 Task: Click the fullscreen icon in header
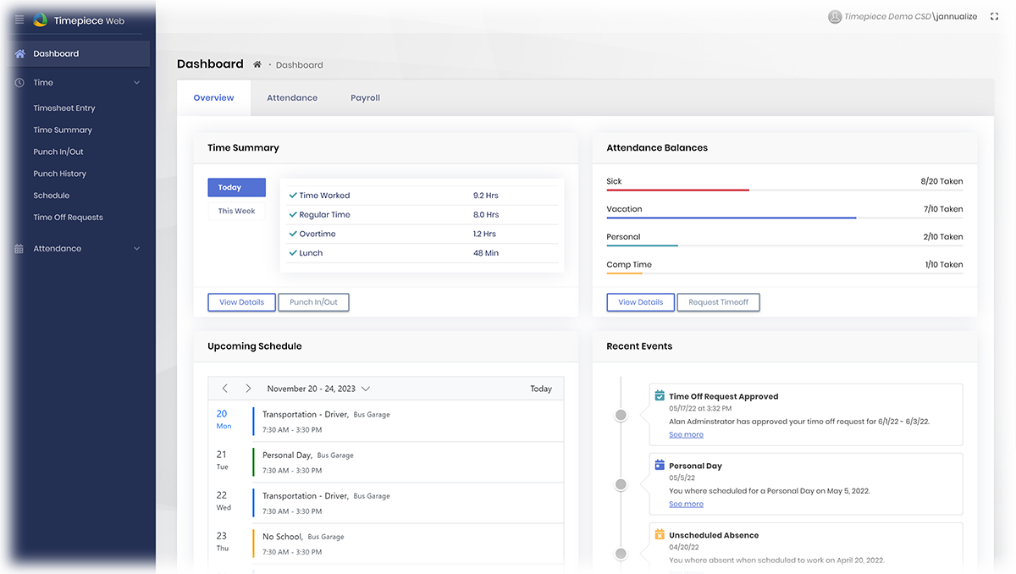pyautogui.click(x=994, y=16)
